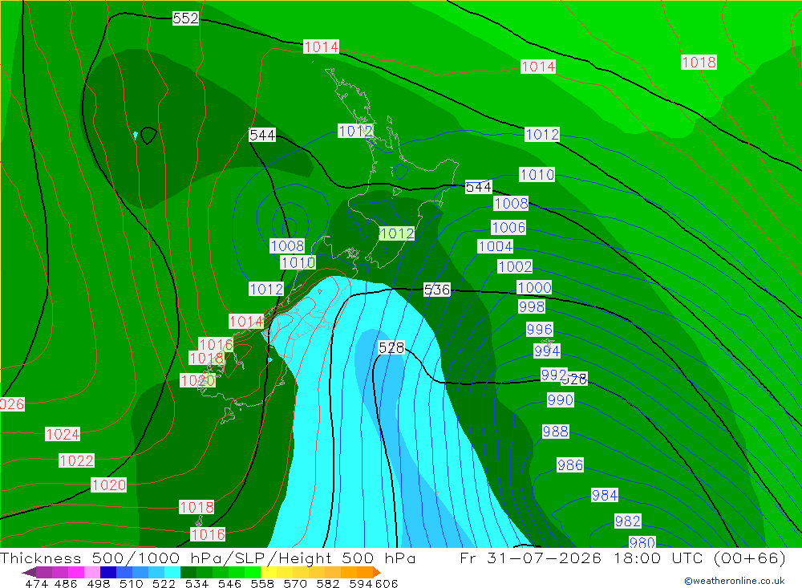Viewport: 802px width, 588px height.
Task: Click the "546" legend value
Action: (228, 583)
